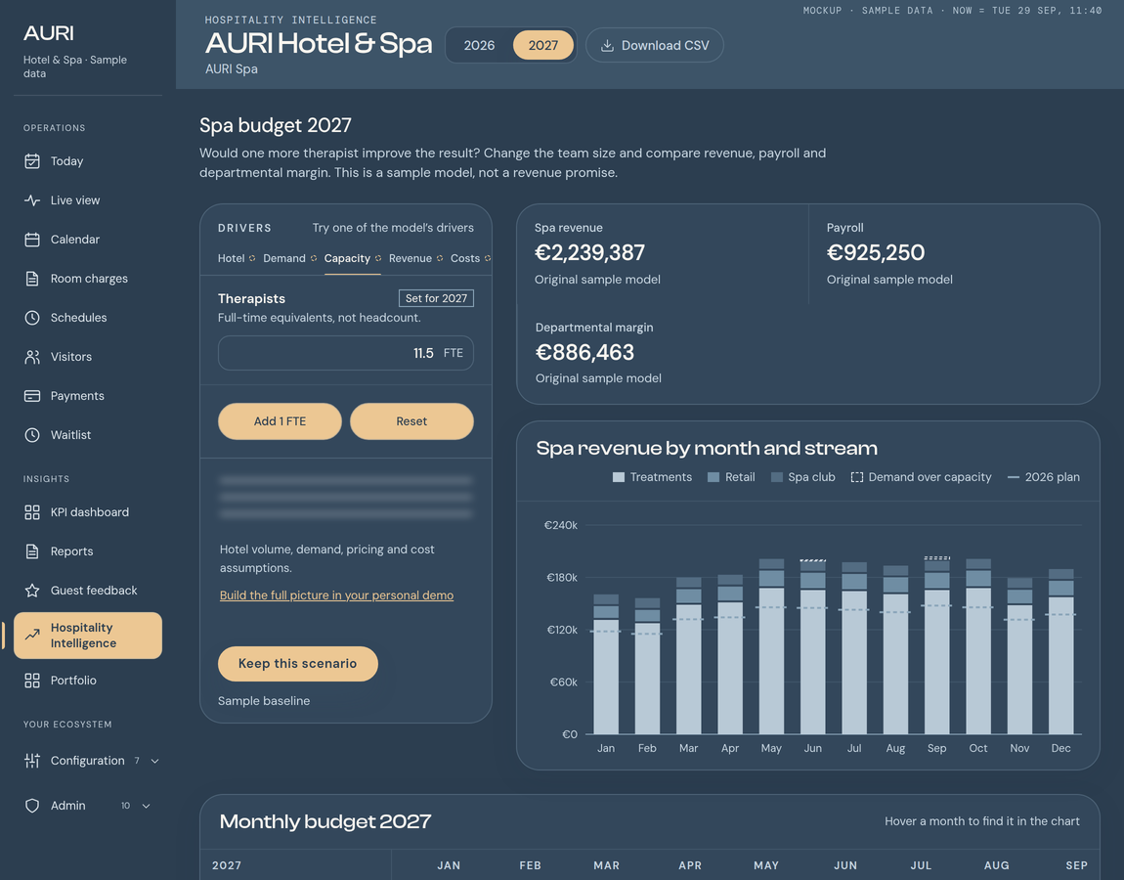Click the Configuration sliders icon
Screen dimensions: 1124x880
(32, 761)
